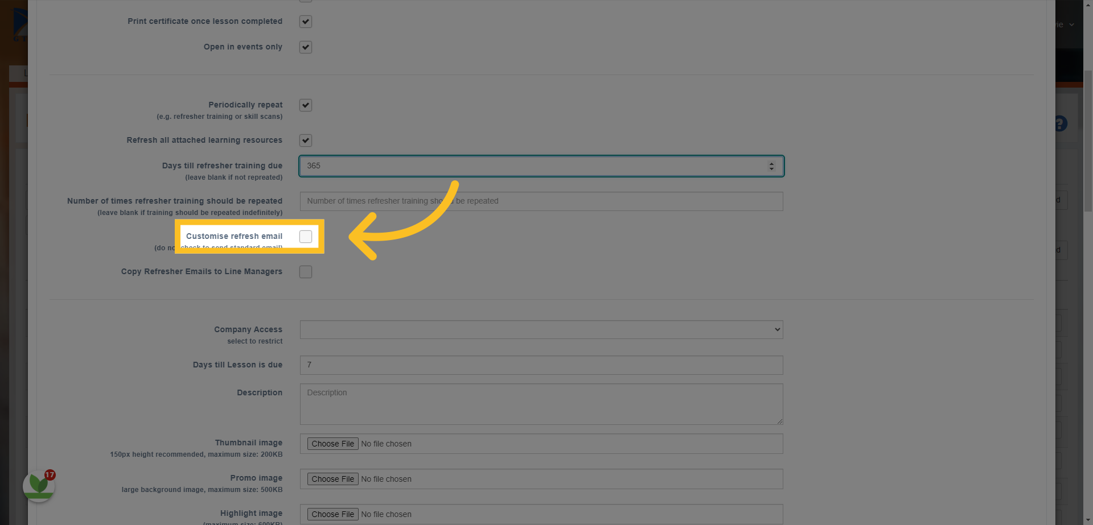Click the stepper arrows in the 365 field
The image size is (1093, 525).
pyautogui.click(x=771, y=166)
